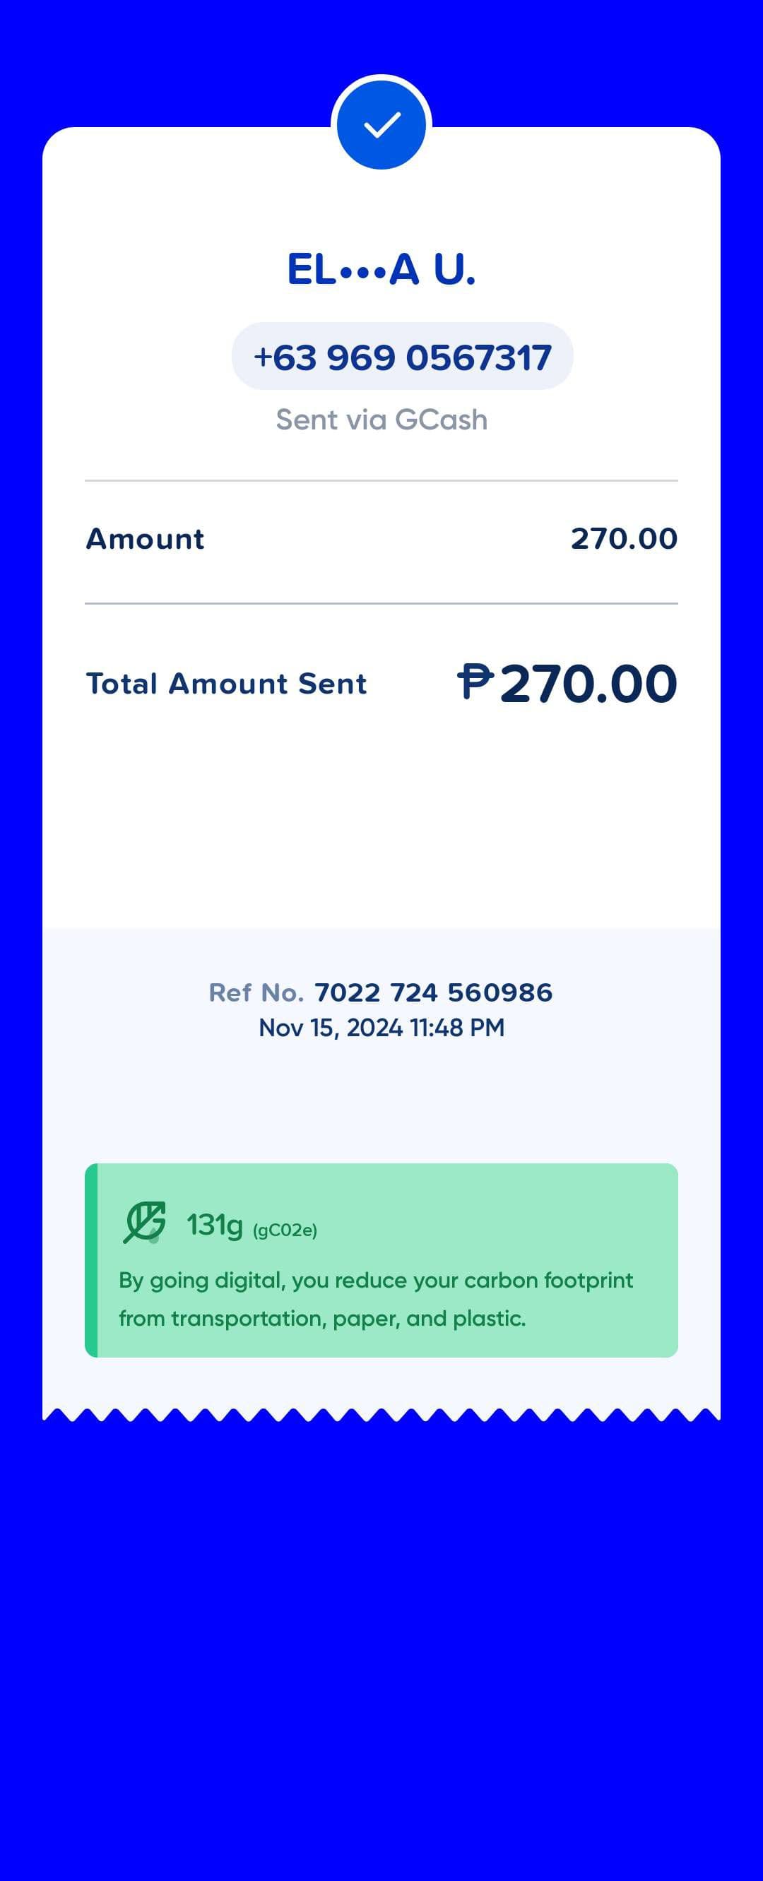This screenshot has height=1881, width=763.
Task: Click the Sent via GCash text
Action: (381, 420)
